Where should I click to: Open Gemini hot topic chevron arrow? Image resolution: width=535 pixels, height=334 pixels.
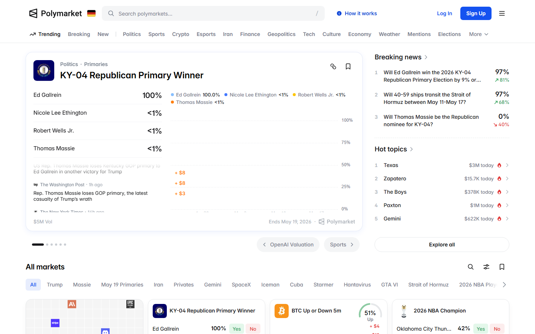(507, 219)
